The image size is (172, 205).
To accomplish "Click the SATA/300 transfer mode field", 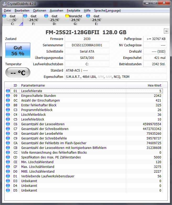I will pyautogui.click(x=87, y=58).
